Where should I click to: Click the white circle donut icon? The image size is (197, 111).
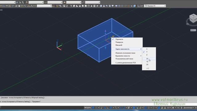[x=19, y=6]
